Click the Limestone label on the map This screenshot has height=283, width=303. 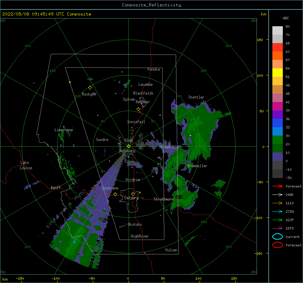64,130
